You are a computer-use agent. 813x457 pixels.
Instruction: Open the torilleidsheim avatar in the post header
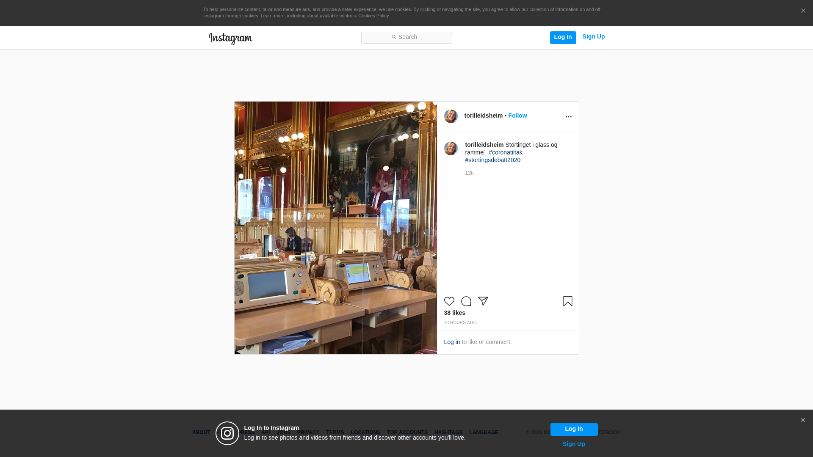[x=451, y=116]
